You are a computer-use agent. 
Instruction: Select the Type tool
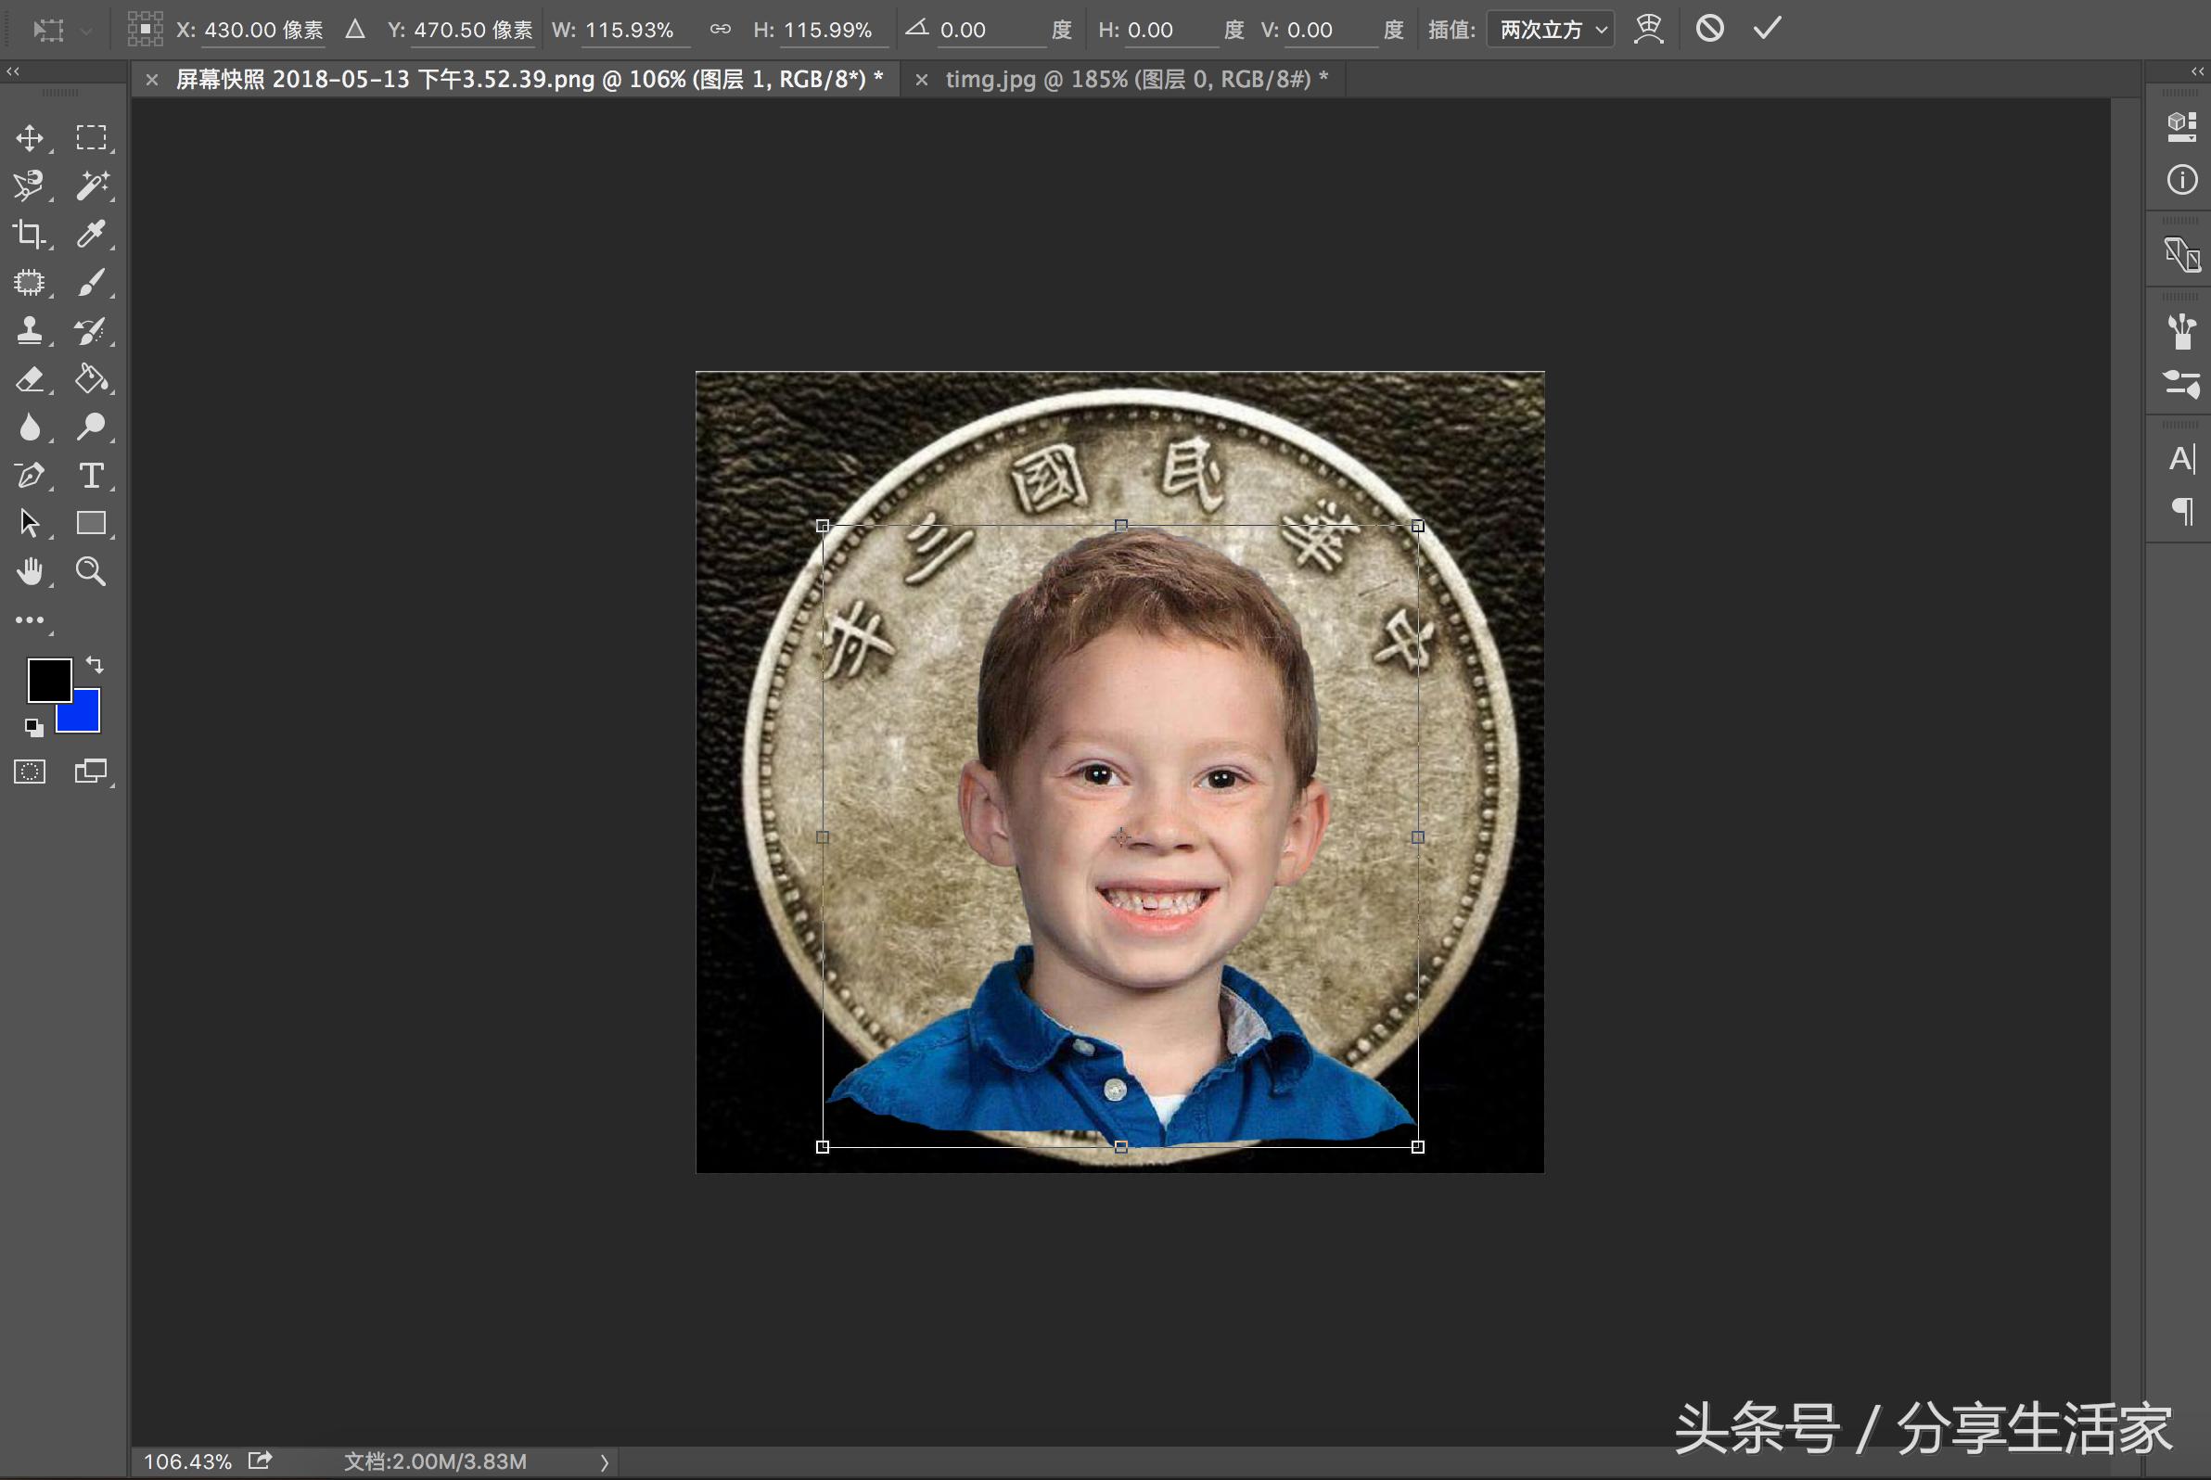92,477
